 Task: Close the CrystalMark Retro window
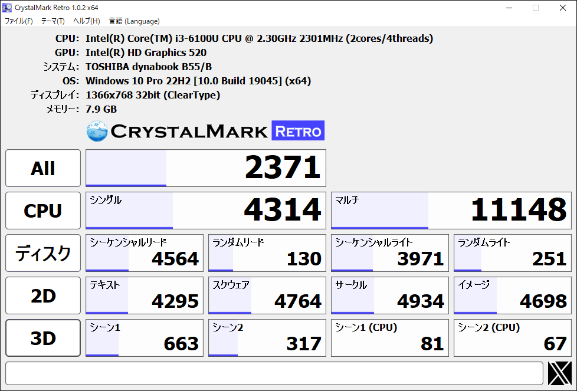[562, 8]
